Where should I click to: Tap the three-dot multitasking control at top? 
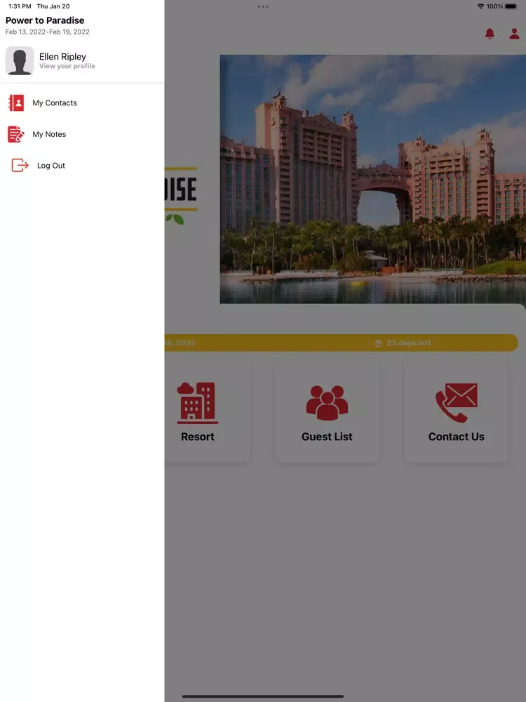coord(263,6)
